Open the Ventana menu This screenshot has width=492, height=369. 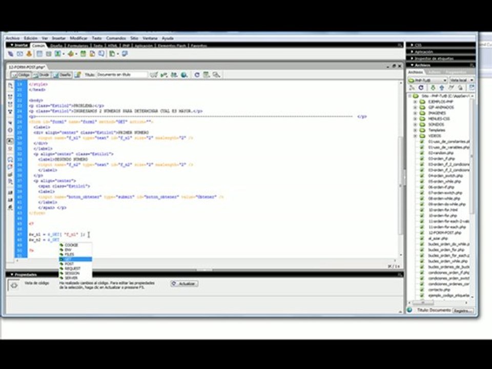150,38
